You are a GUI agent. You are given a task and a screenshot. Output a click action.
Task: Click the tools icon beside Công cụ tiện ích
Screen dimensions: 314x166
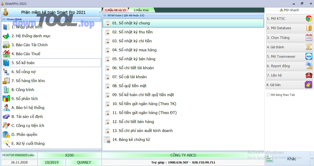6,125
